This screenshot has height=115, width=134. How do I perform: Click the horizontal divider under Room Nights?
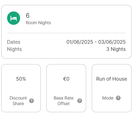(66, 33)
